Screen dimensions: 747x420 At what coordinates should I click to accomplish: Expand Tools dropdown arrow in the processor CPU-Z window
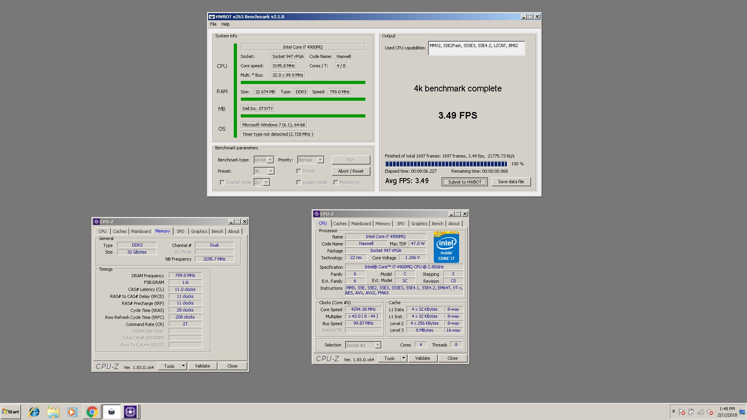pos(404,359)
